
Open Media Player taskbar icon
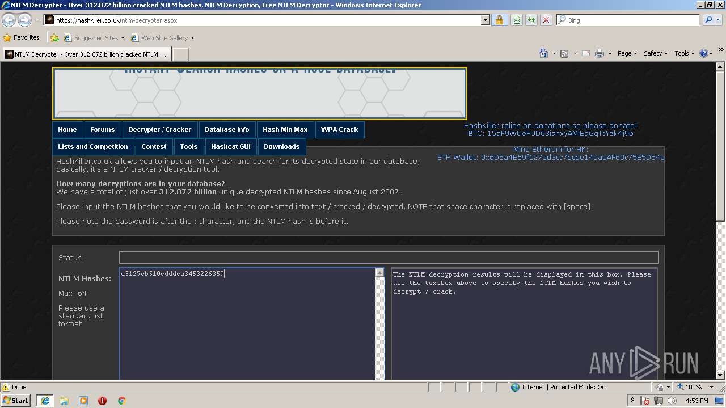pyautogui.click(x=83, y=401)
